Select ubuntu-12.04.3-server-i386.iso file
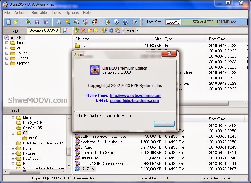The height and width of the screenshot is (183, 251). 103,164
